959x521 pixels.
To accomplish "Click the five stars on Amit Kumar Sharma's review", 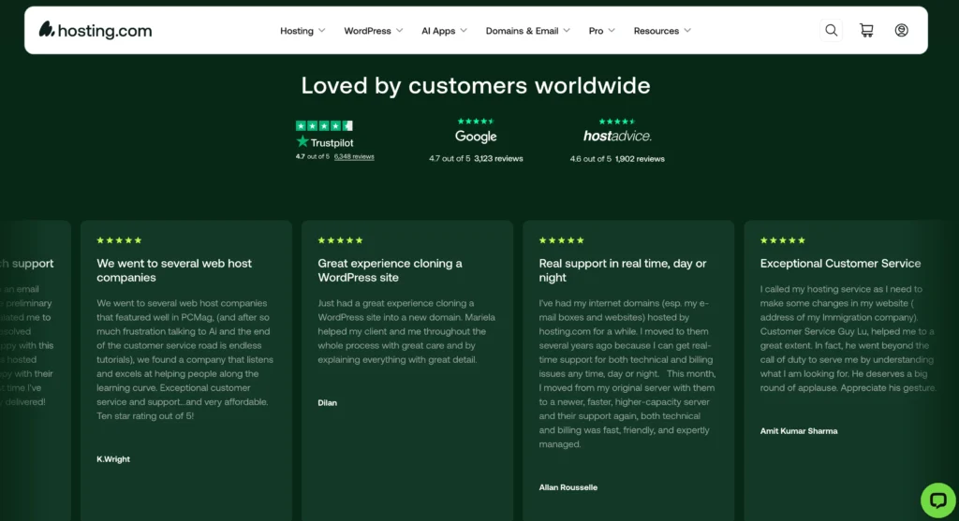I will 783,240.
